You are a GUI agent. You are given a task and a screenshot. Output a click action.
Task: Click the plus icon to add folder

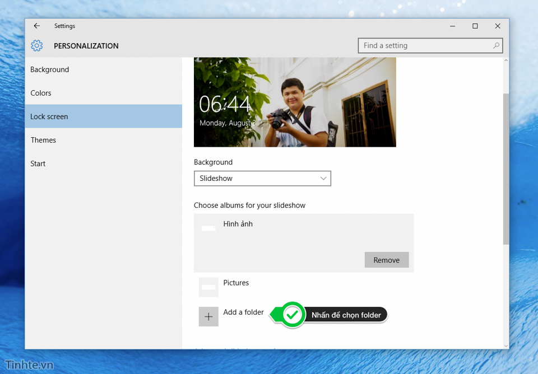pyautogui.click(x=208, y=316)
